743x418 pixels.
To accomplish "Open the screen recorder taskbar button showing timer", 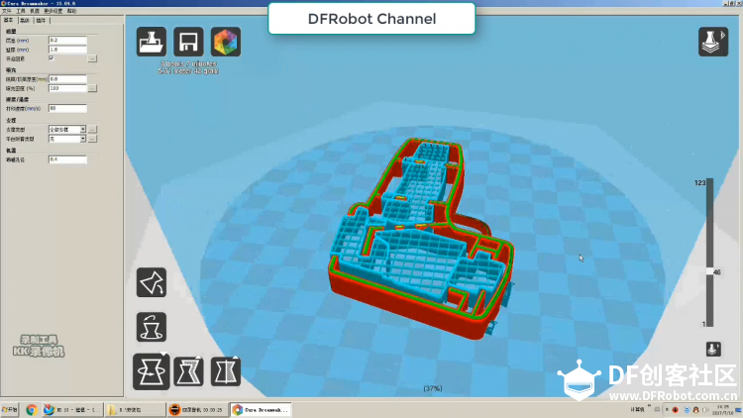I will (197, 410).
